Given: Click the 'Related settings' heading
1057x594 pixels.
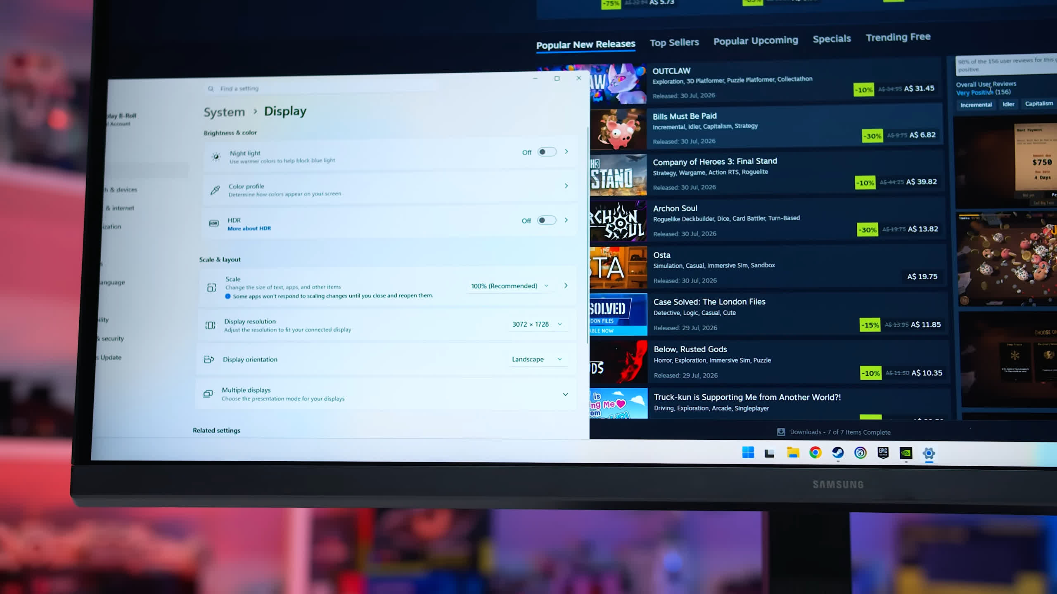Looking at the screenshot, I should point(216,430).
